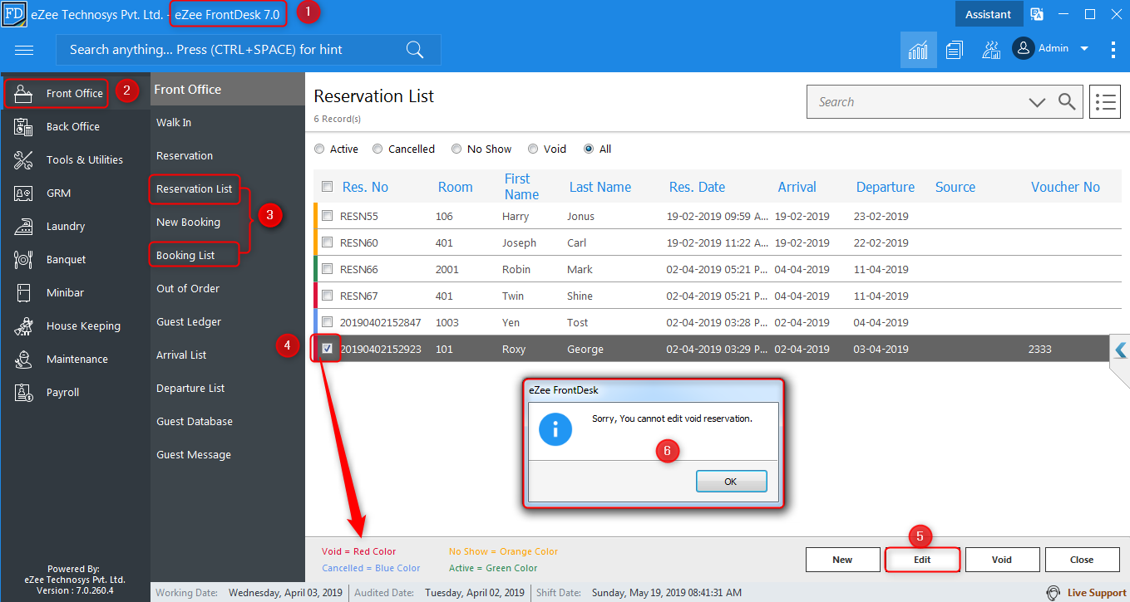Viewport: 1130px width, 602px height.
Task: Click the Void button
Action: (1002, 560)
